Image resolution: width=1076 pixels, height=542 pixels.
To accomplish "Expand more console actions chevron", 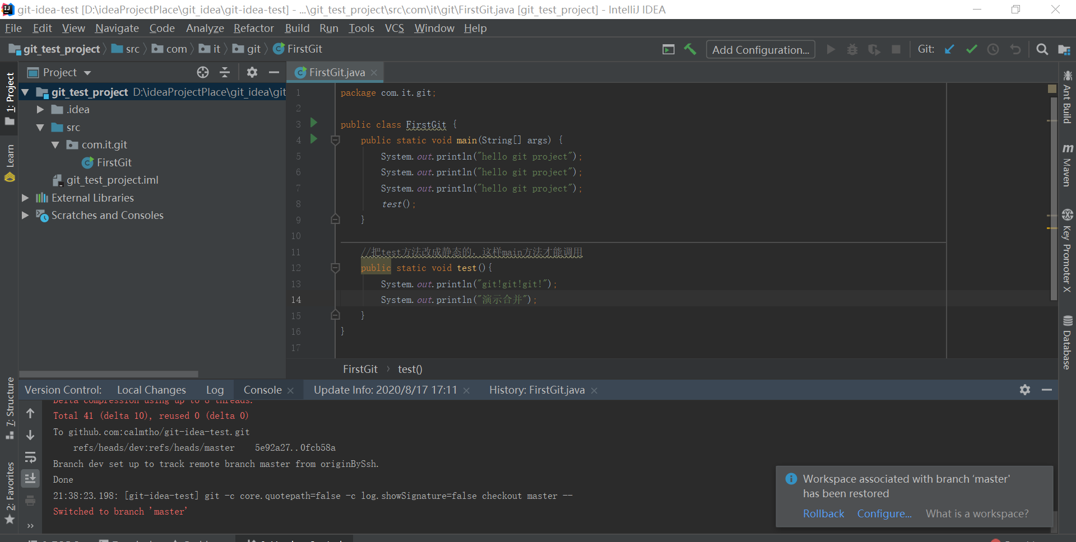I will [30, 525].
